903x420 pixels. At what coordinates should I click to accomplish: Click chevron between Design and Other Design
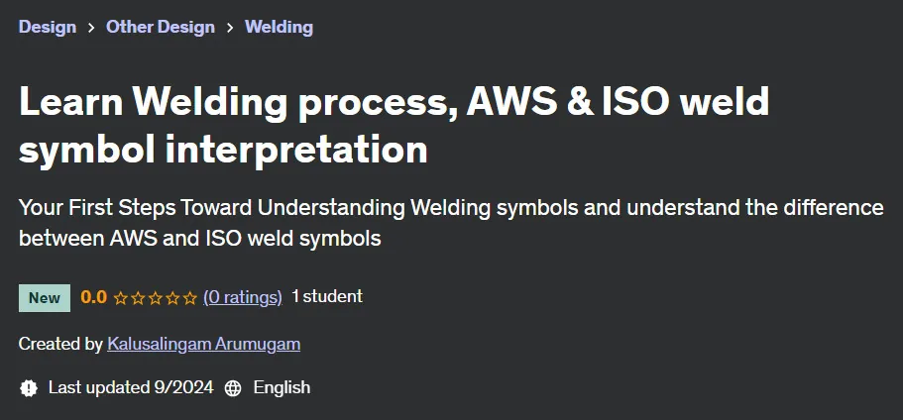(91, 28)
